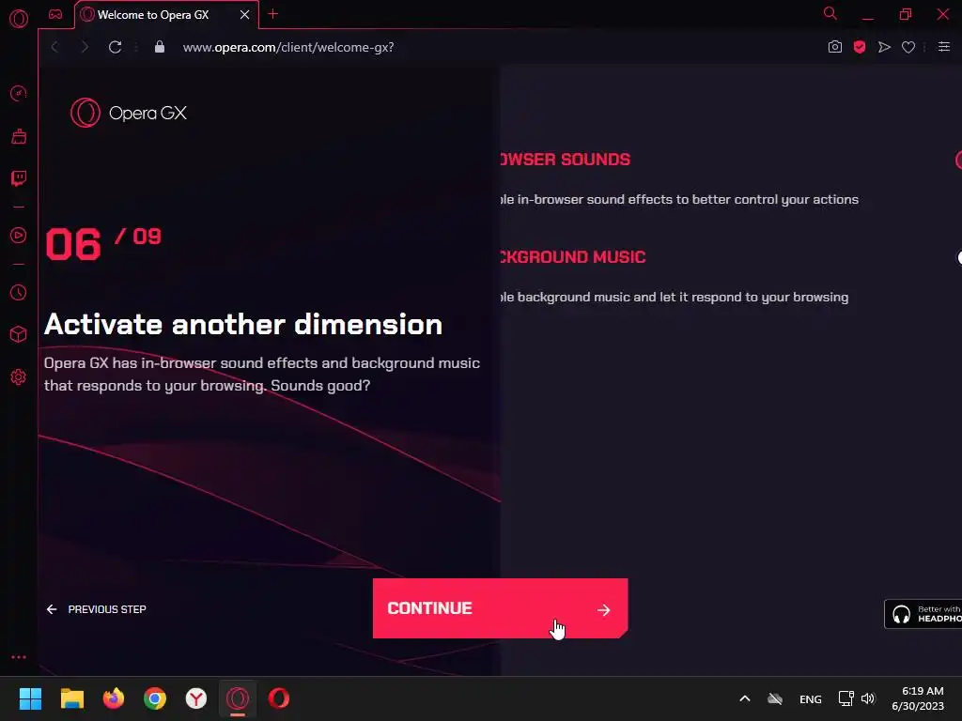Search tabs with magnifier icon
This screenshot has width=962, height=721.
click(830, 13)
